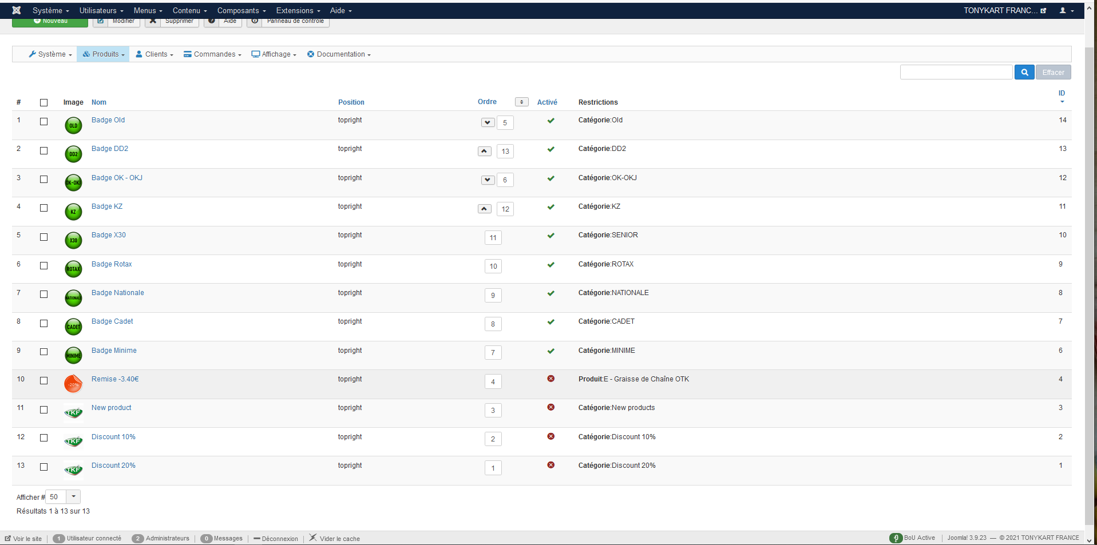Click the order field of Badge X30 showing 11
This screenshot has width=1097, height=545.
pyautogui.click(x=493, y=237)
